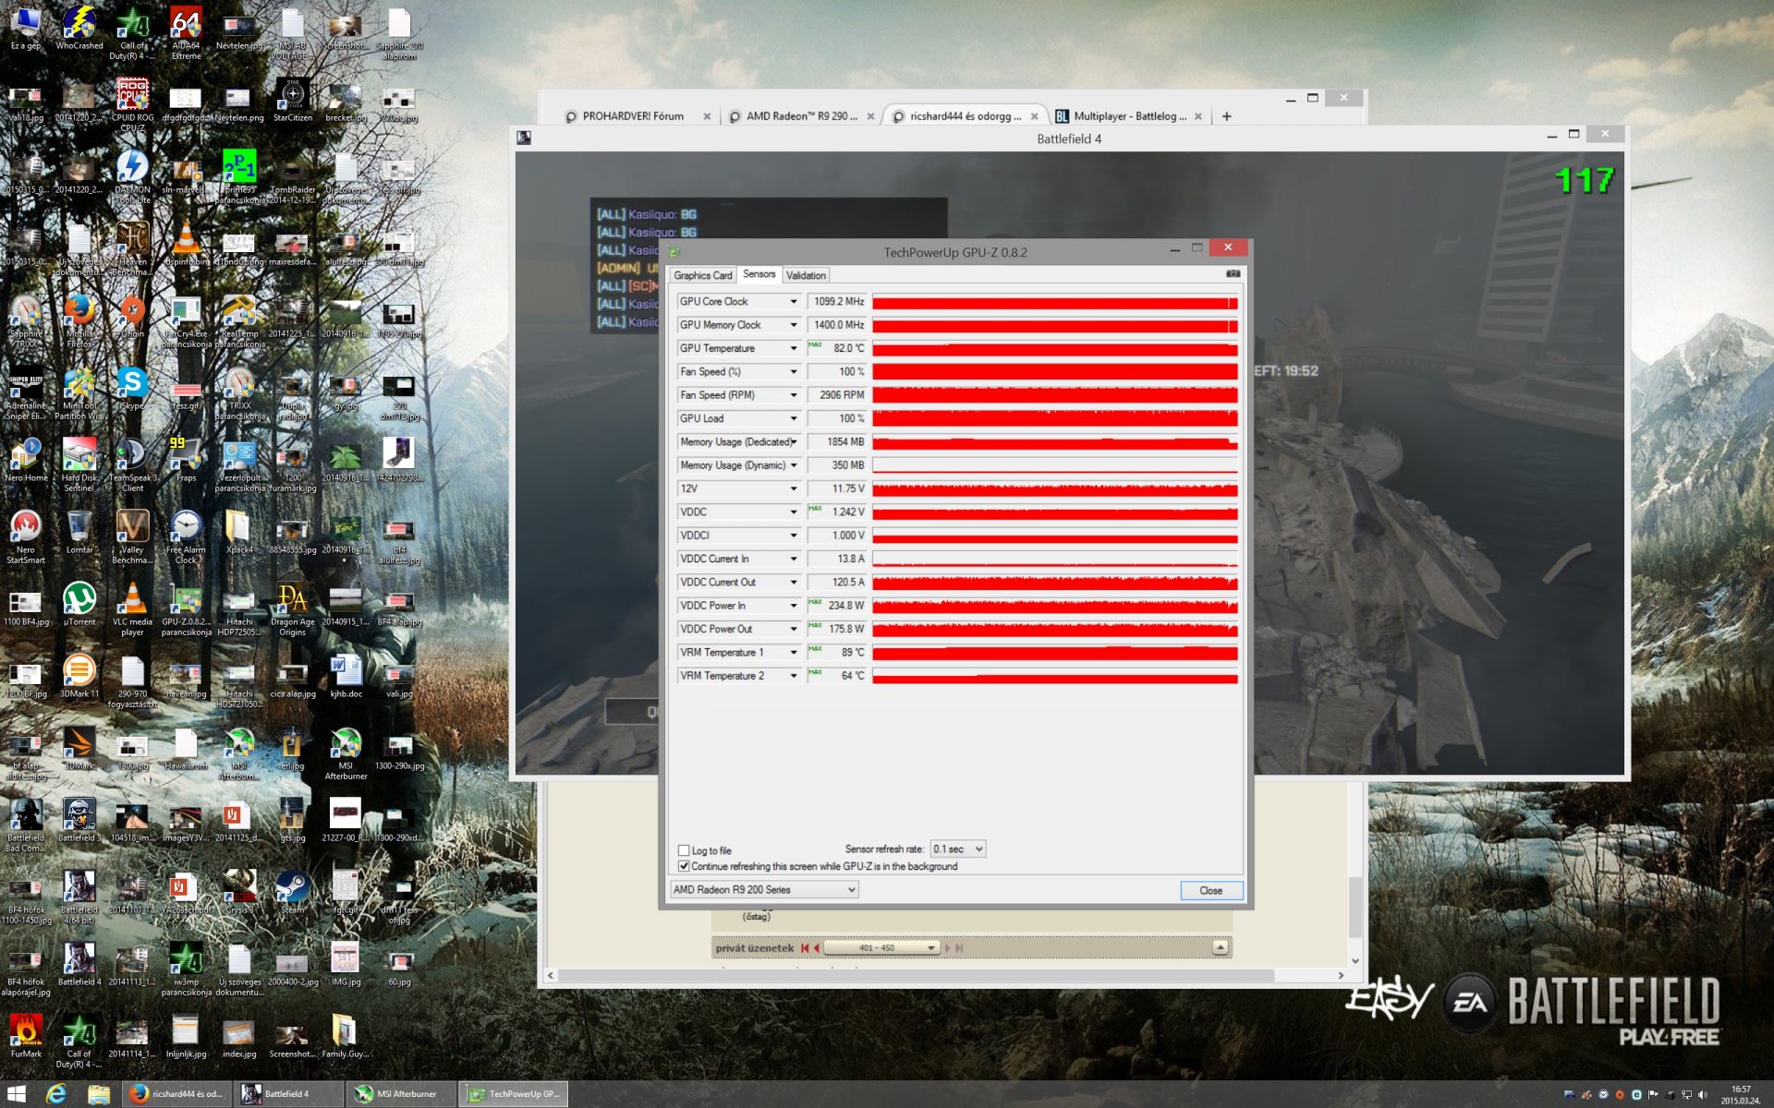Launch Origin from the desktop
Viewport: 1774px width, 1108px height.
(x=132, y=316)
